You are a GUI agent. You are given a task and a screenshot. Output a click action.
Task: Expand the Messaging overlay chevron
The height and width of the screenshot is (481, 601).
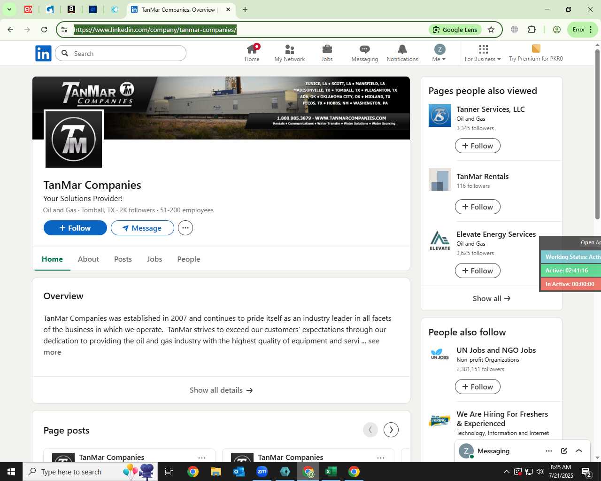click(579, 451)
